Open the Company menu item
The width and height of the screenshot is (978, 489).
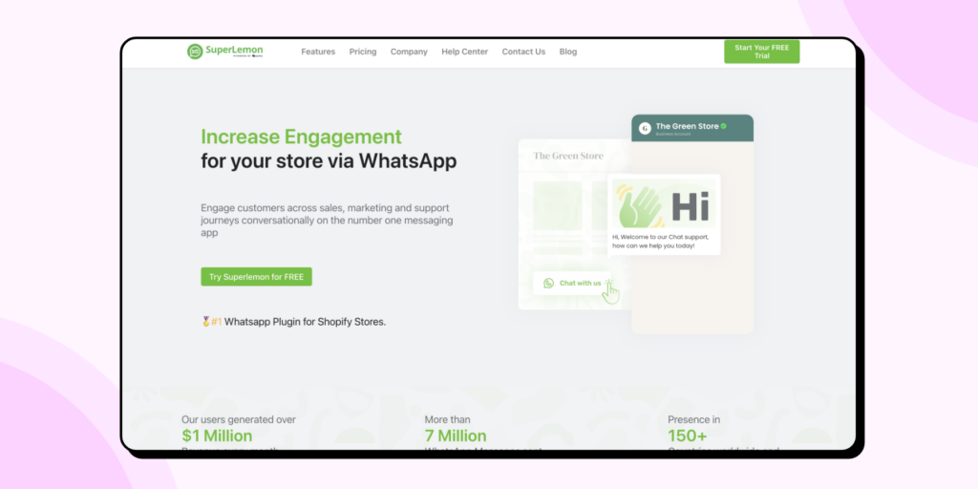(409, 52)
